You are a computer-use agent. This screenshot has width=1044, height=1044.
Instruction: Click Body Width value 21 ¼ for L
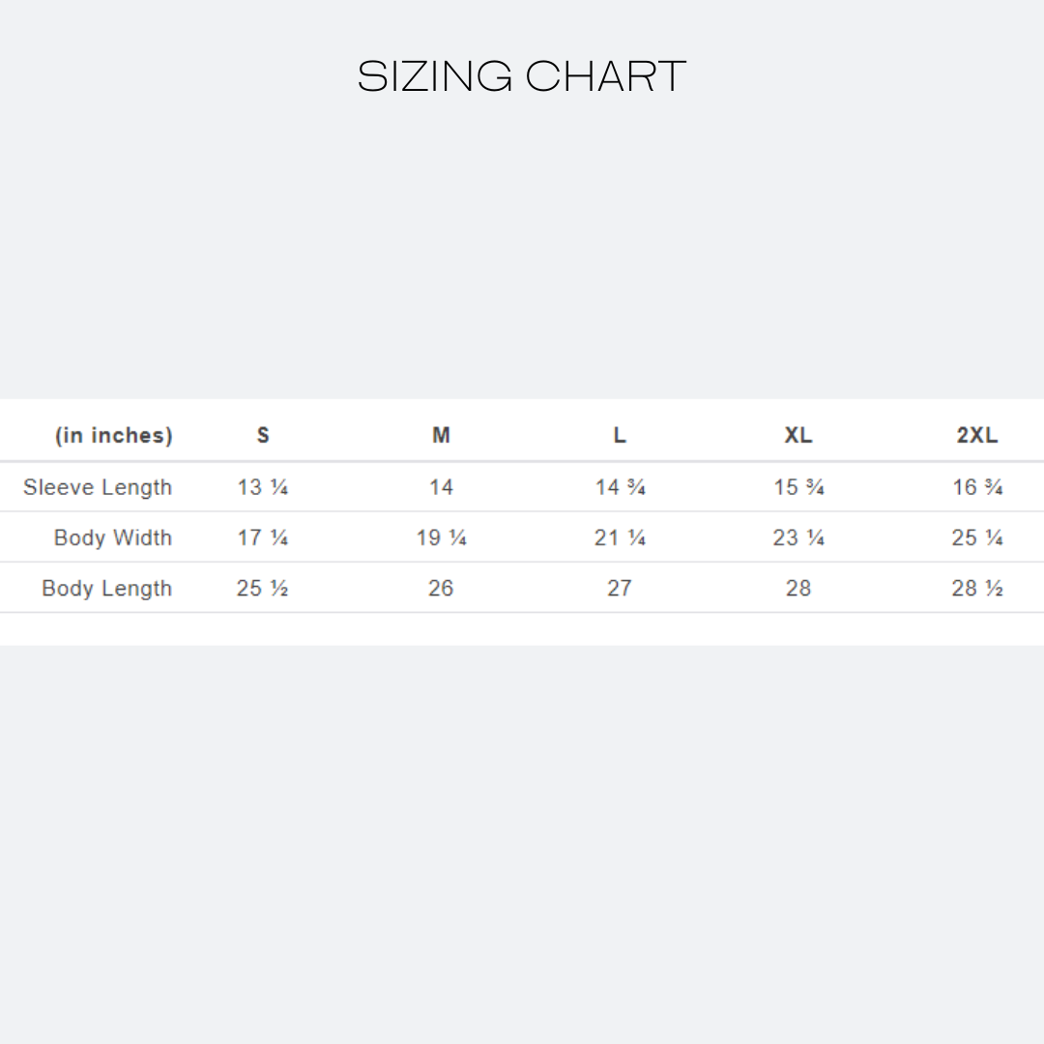click(x=620, y=538)
